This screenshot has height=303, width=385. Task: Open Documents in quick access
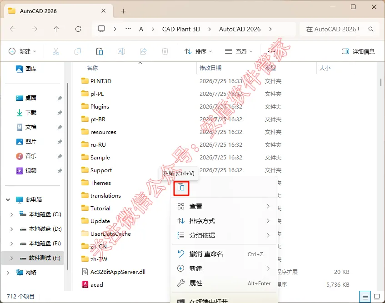click(x=26, y=127)
